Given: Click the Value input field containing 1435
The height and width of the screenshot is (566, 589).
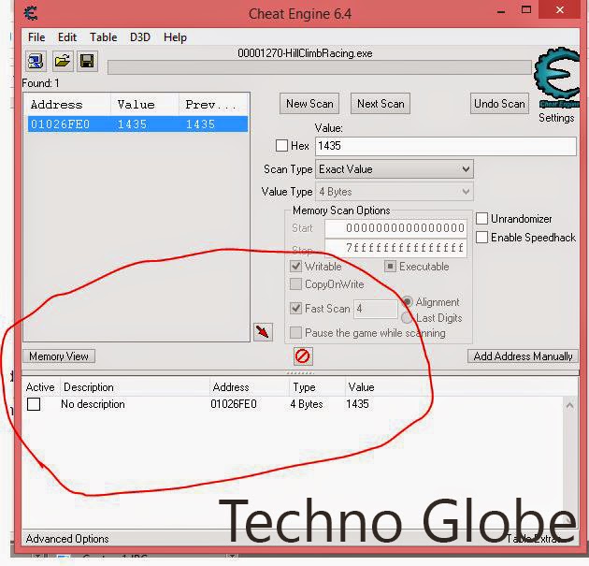Looking at the screenshot, I should click(446, 146).
